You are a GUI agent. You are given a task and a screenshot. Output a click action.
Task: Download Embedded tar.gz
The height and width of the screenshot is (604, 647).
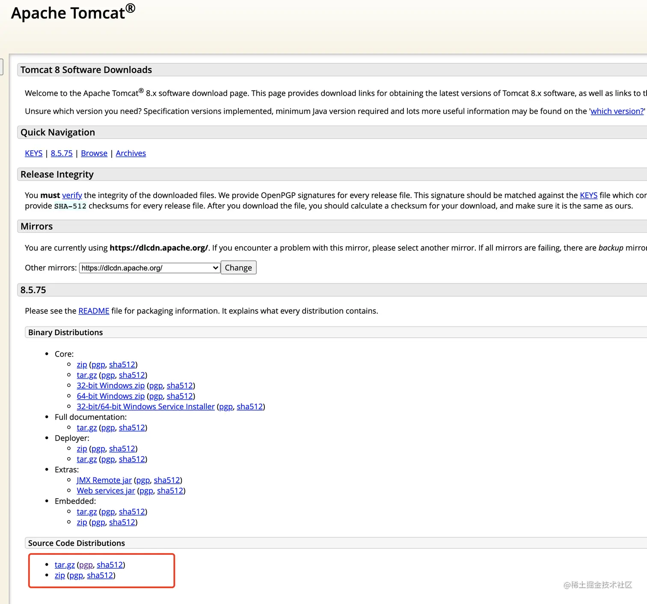[x=87, y=512]
